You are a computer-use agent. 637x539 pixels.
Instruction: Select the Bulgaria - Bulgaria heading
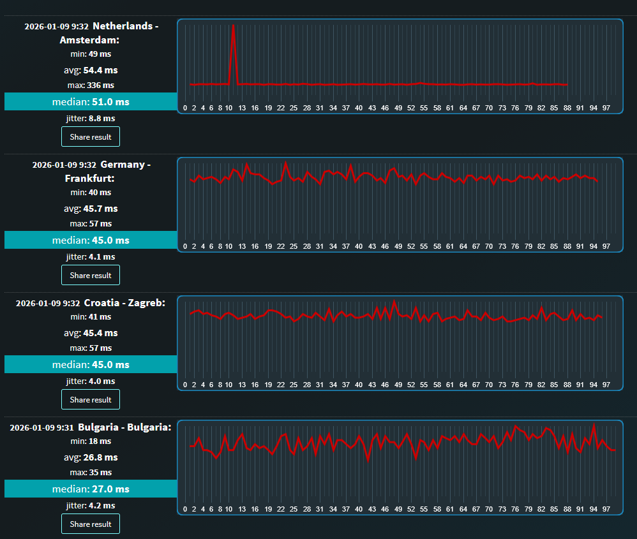[124, 427]
